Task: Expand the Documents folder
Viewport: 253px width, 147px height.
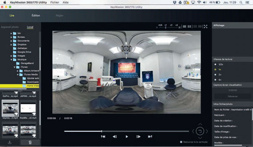Action: coord(11,40)
